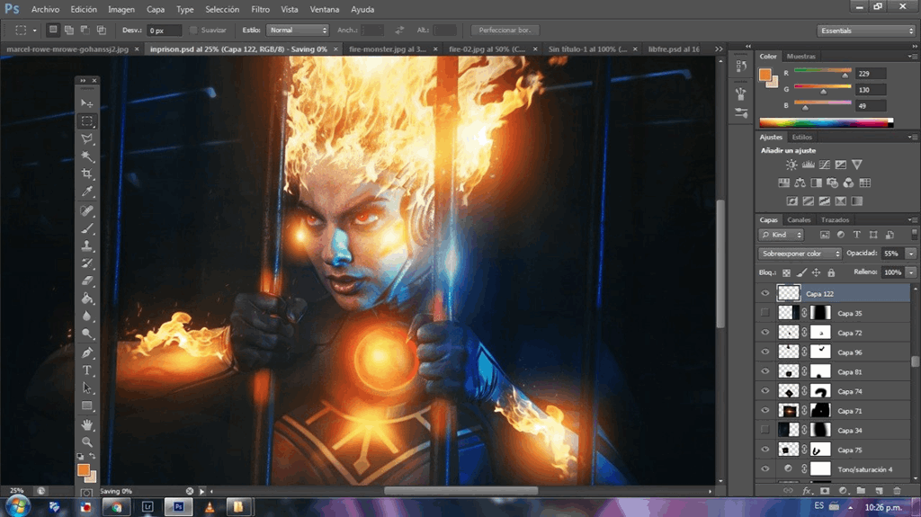Click the foreground color swatch in toolbox
Screen dimensions: 921x517
tap(84, 469)
